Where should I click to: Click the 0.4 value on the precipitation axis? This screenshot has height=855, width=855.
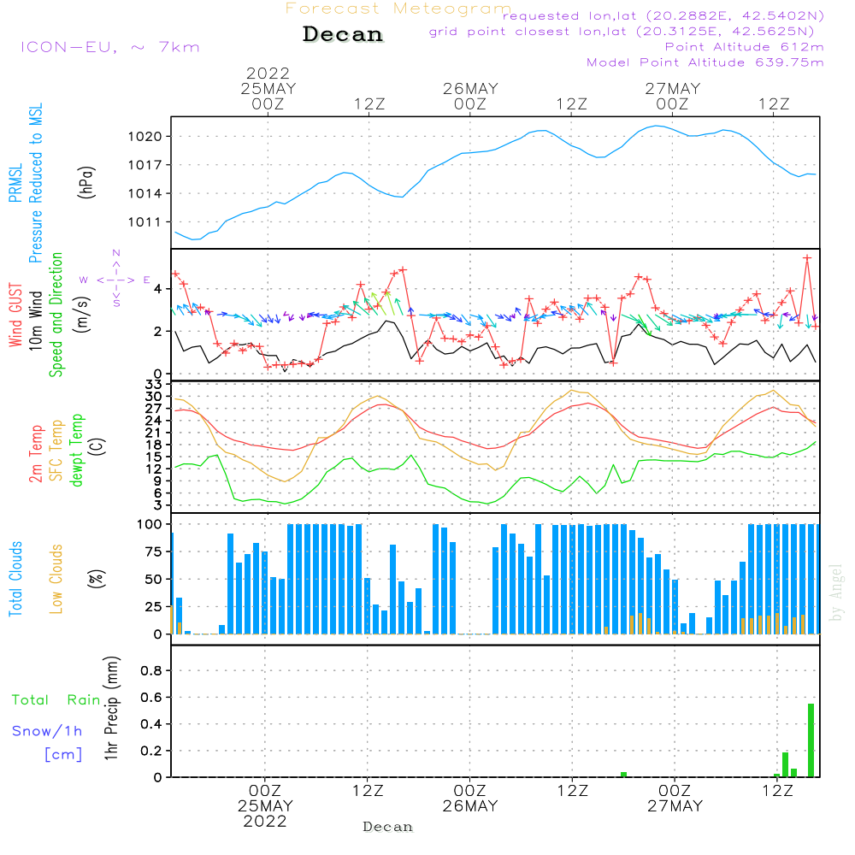[x=151, y=724]
